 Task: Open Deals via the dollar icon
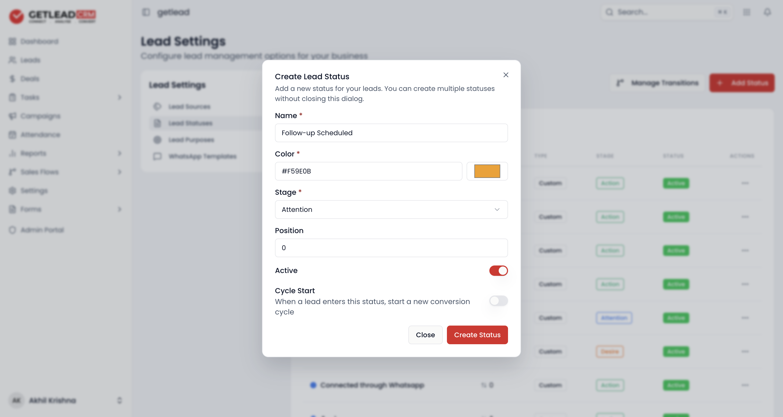(x=12, y=79)
